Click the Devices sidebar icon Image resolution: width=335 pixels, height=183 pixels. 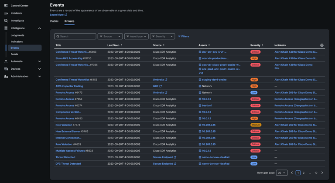(6, 69)
